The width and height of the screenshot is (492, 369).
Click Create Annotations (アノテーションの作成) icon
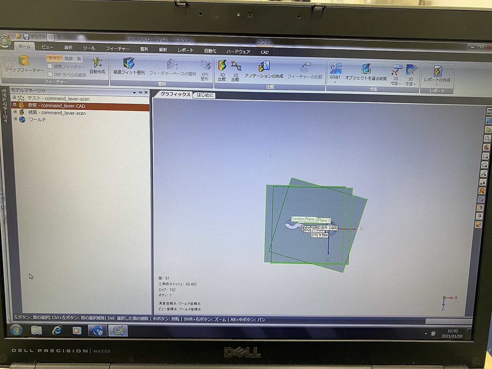tap(264, 67)
